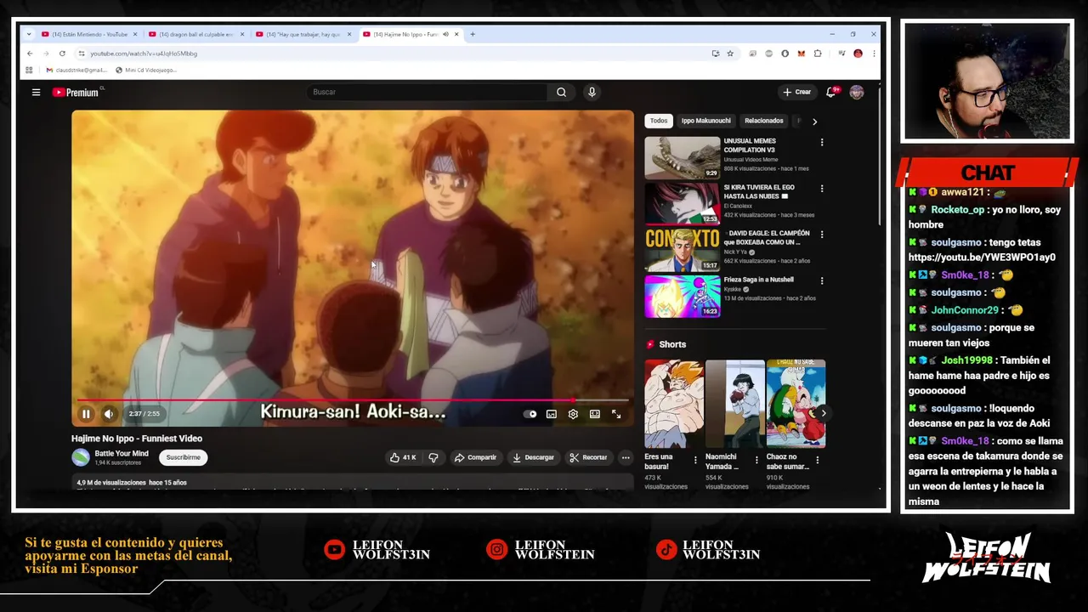The image size is (1088, 612).
Task: Open the Battle Your Mind channel name
Action: [x=122, y=454]
